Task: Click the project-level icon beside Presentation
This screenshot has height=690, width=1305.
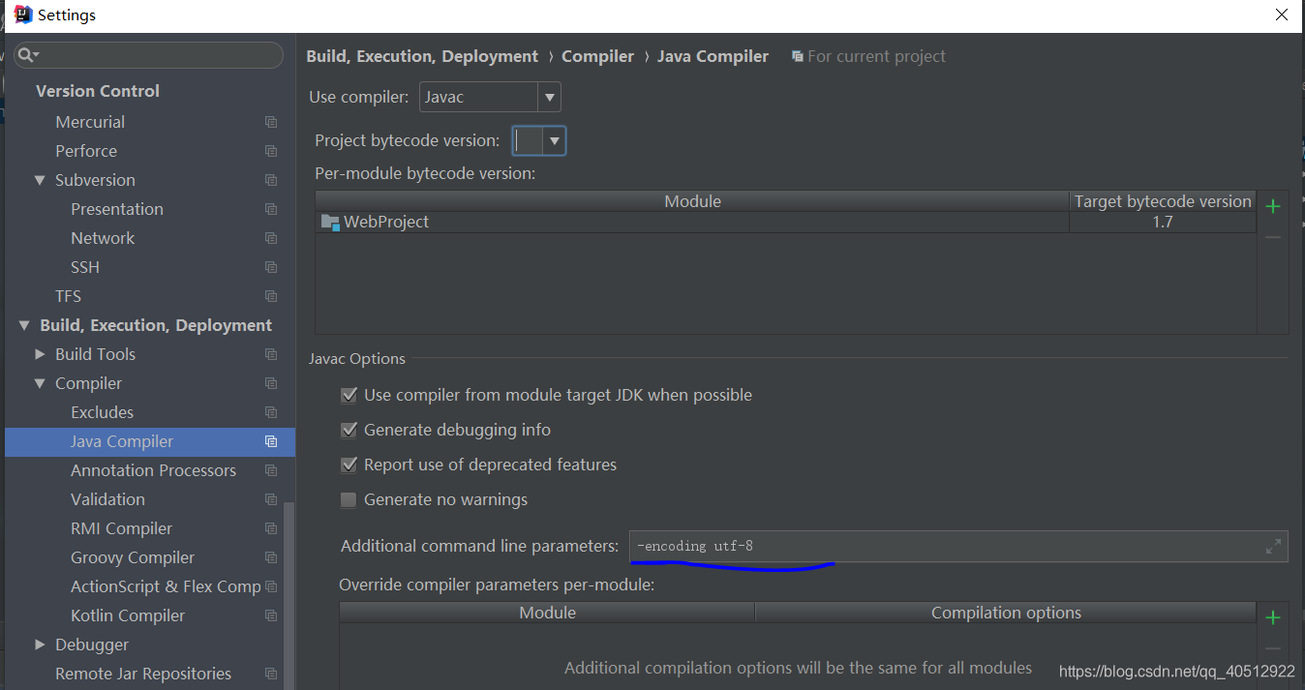Action: coord(271,209)
